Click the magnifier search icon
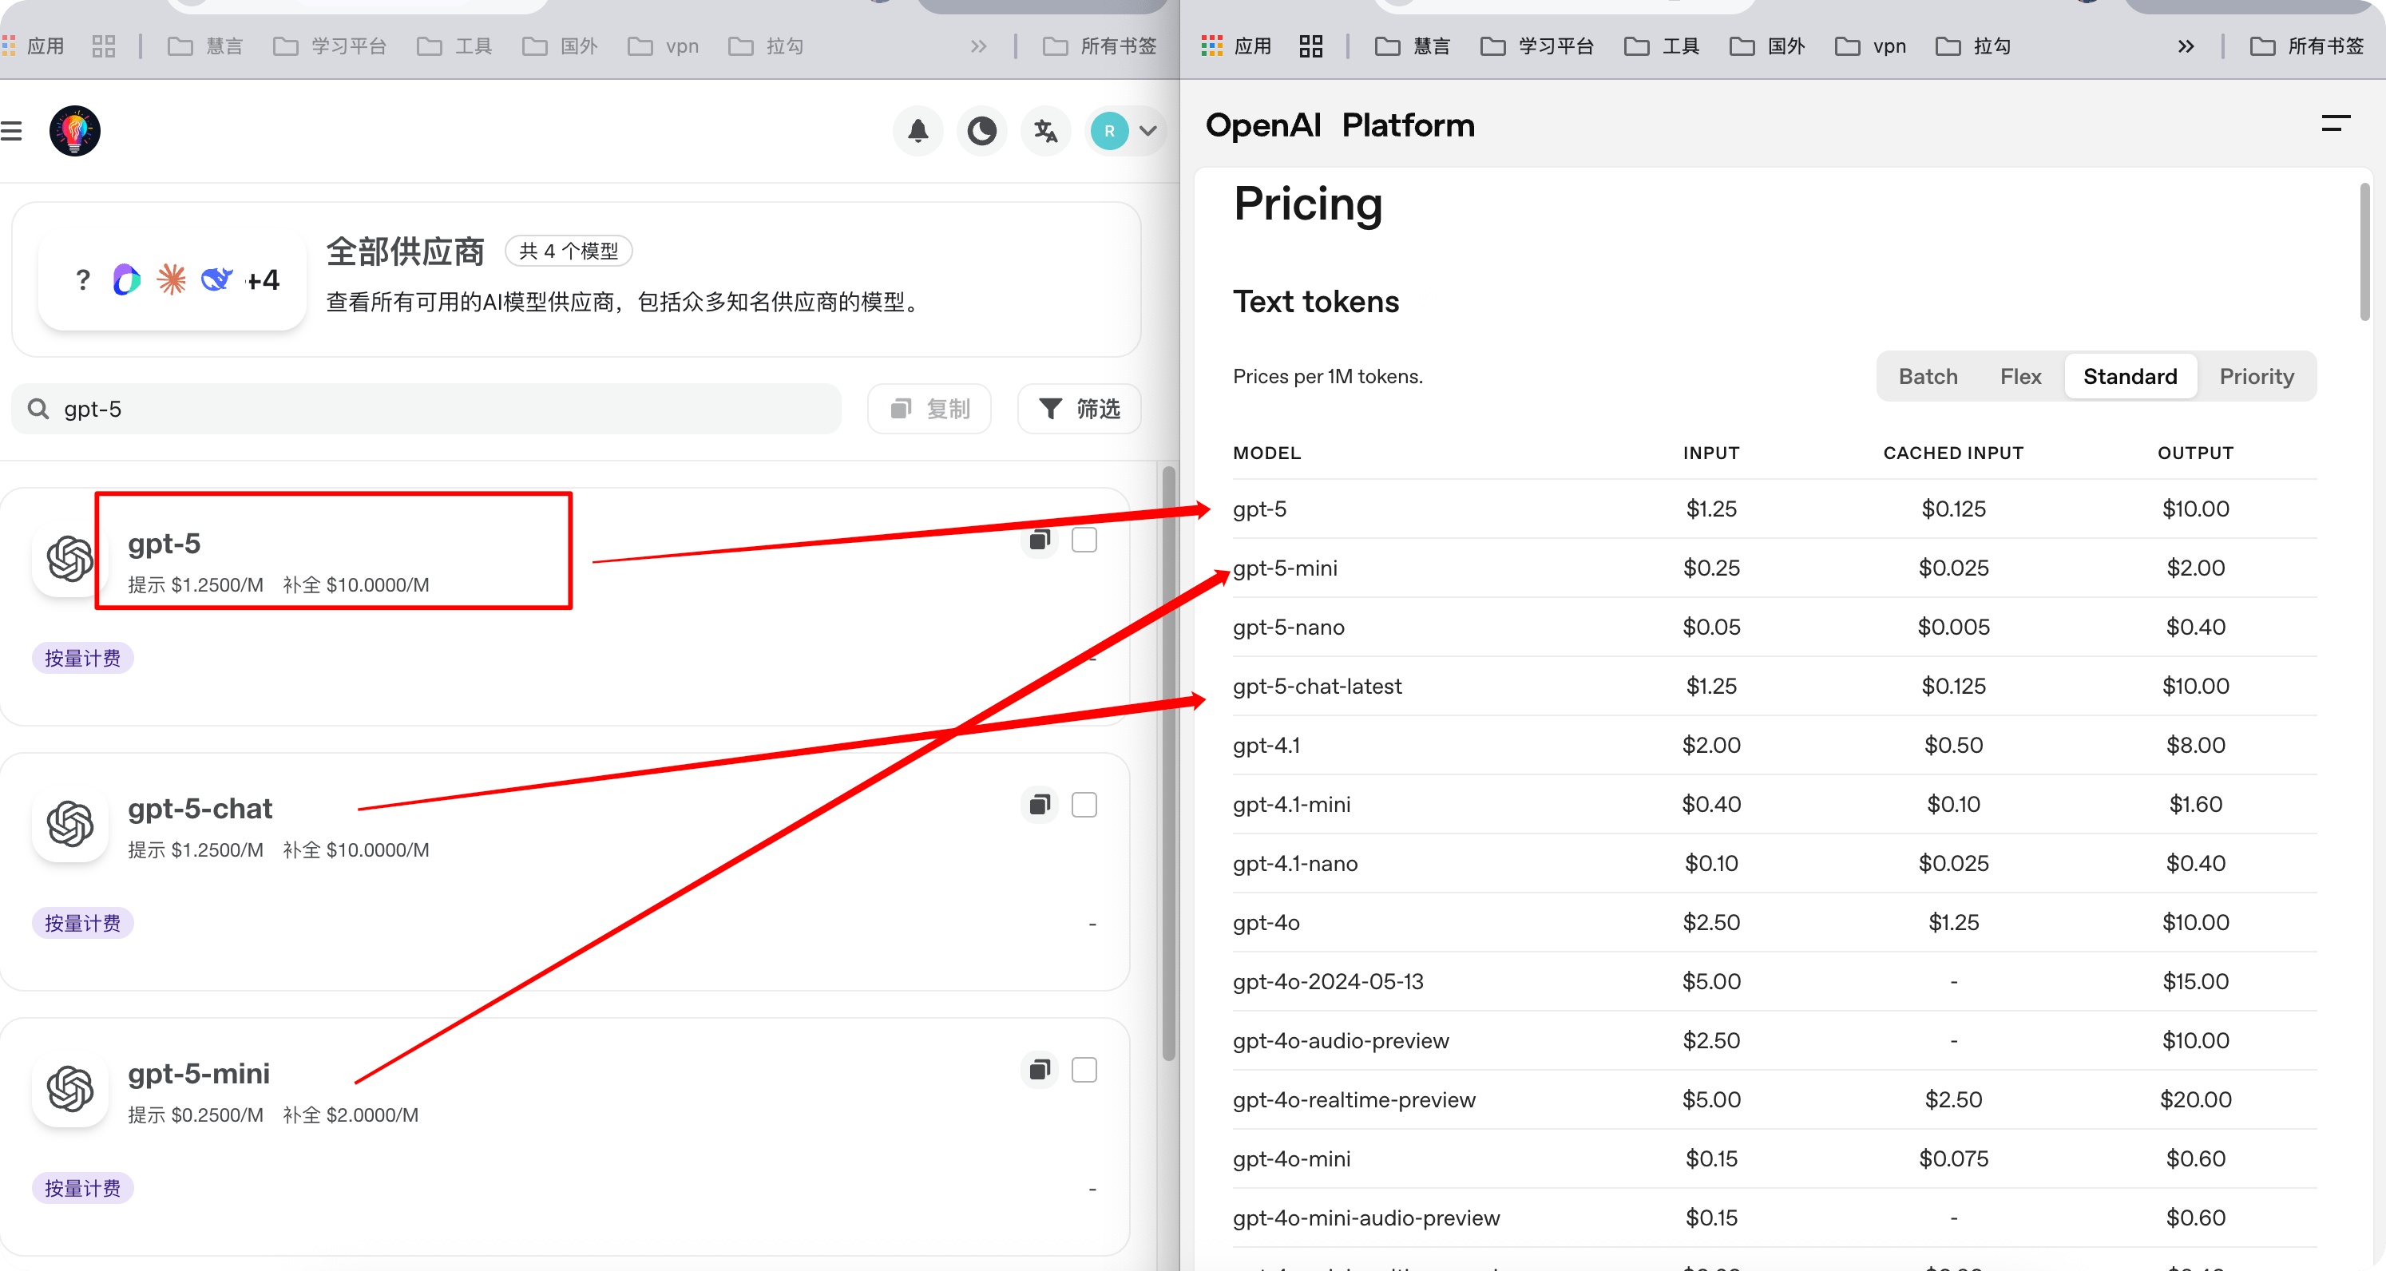Viewport: 2386px width, 1271px height. point(38,409)
